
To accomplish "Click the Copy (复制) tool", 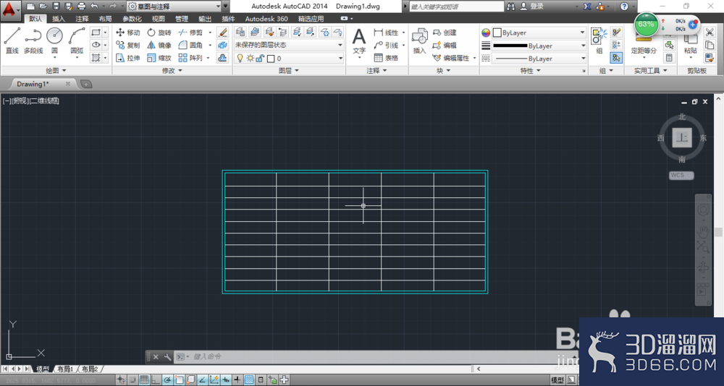I will [128, 46].
